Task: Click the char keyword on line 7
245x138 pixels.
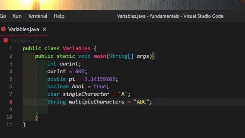Action: [x=54, y=94]
